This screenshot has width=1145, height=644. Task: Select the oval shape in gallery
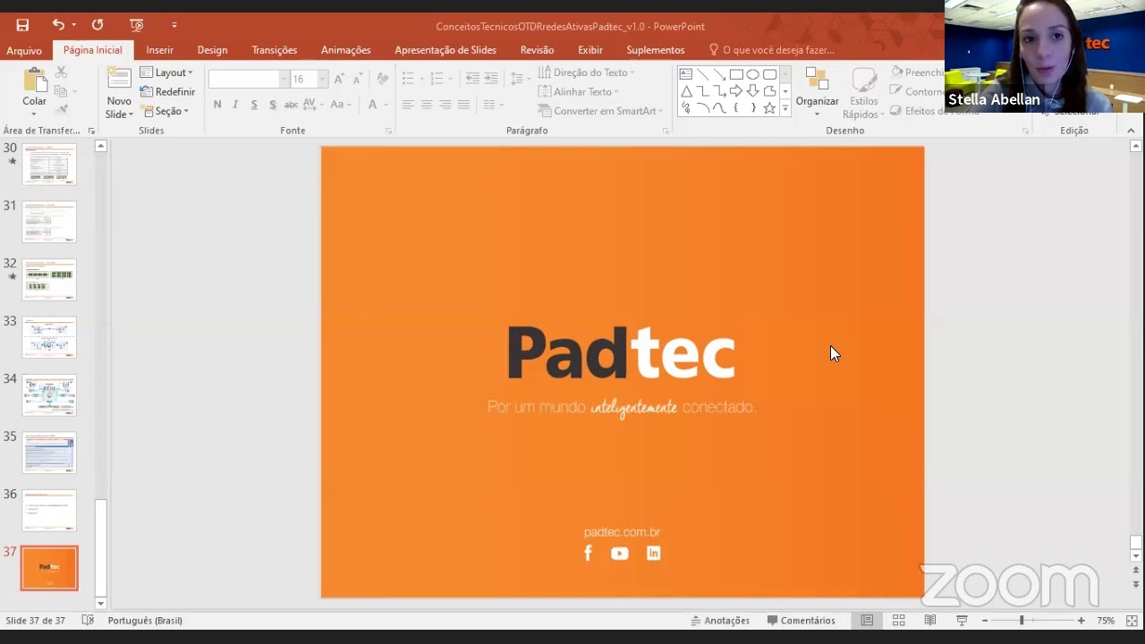point(753,74)
